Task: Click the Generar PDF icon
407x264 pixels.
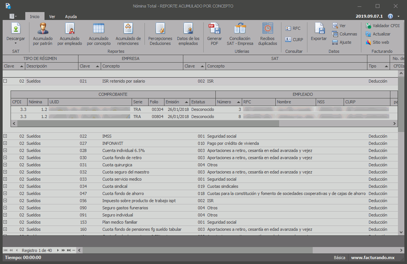Action: click(215, 29)
